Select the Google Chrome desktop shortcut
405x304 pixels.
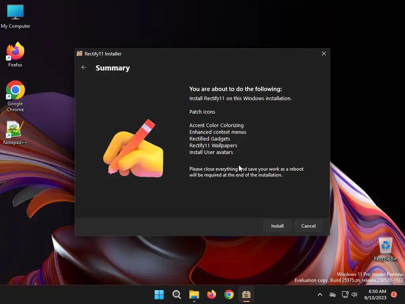15,97
